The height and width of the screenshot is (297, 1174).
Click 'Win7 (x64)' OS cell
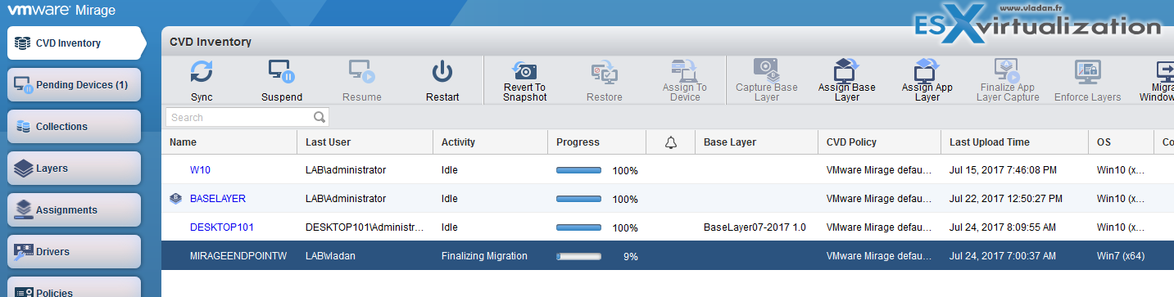click(1121, 256)
